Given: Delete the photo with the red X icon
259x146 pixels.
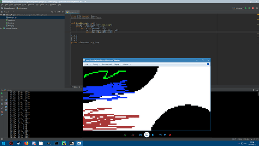Looking at the screenshot, I should 170,135.
